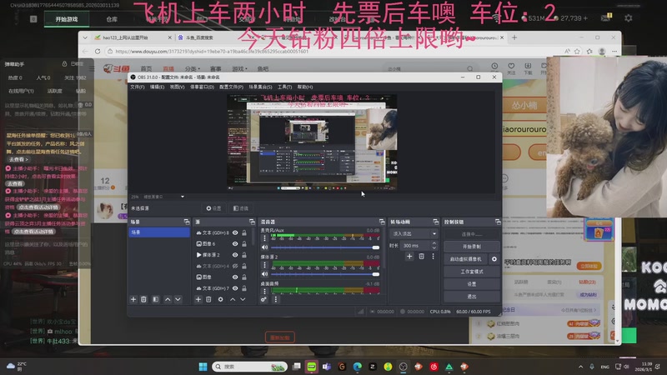Viewport: 667px width, 375px height.
Task: Open Windows Start menu on taskbar
Action: point(203,367)
